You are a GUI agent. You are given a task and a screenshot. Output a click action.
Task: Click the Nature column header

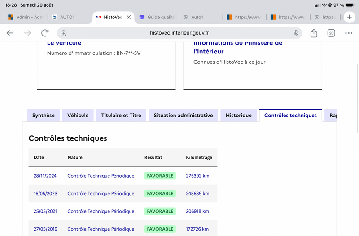point(75,157)
